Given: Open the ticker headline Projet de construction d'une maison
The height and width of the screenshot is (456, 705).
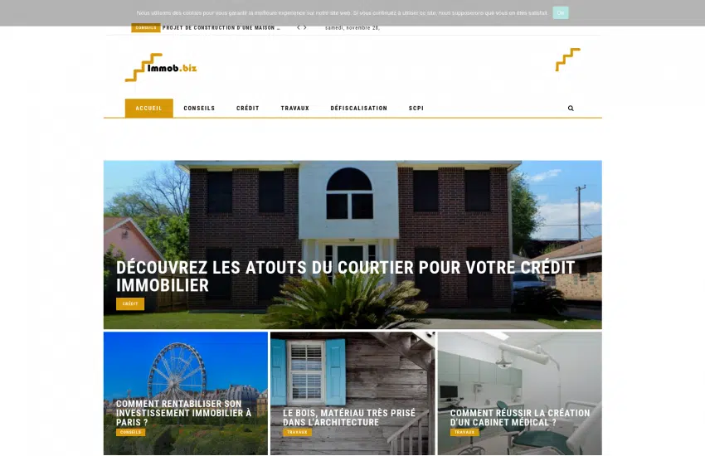Looking at the screenshot, I should tap(221, 28).
